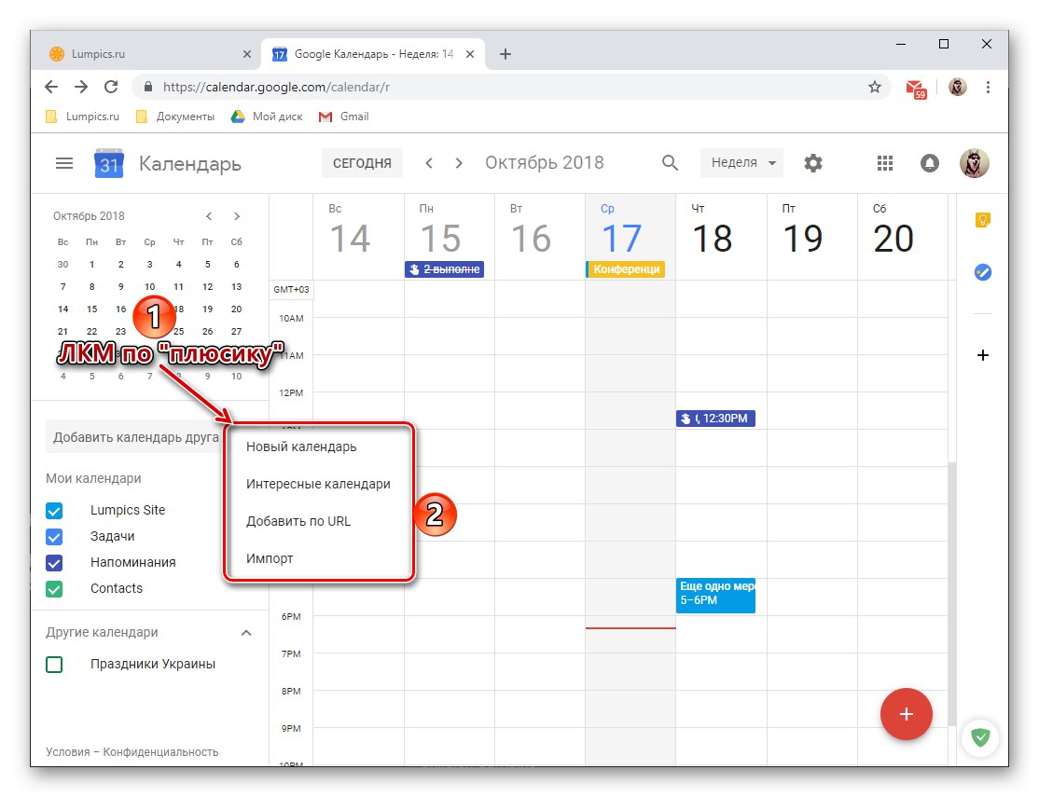The image size is (1039, 797).
Task: Enable the Праздники Украины calendar
Action: click(53, 664)
